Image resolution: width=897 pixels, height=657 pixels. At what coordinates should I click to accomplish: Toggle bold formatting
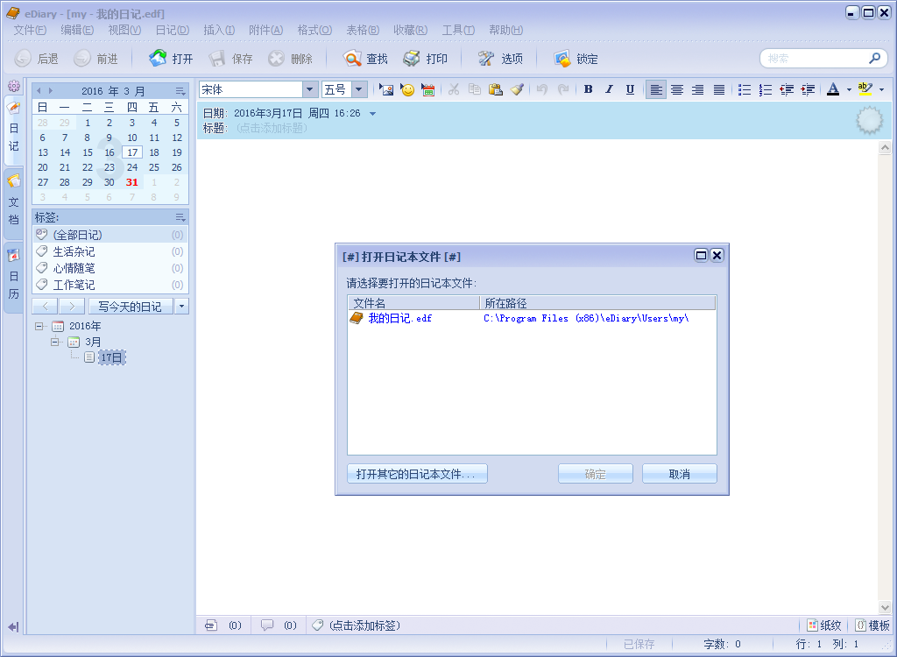click(x=588, y=89)
